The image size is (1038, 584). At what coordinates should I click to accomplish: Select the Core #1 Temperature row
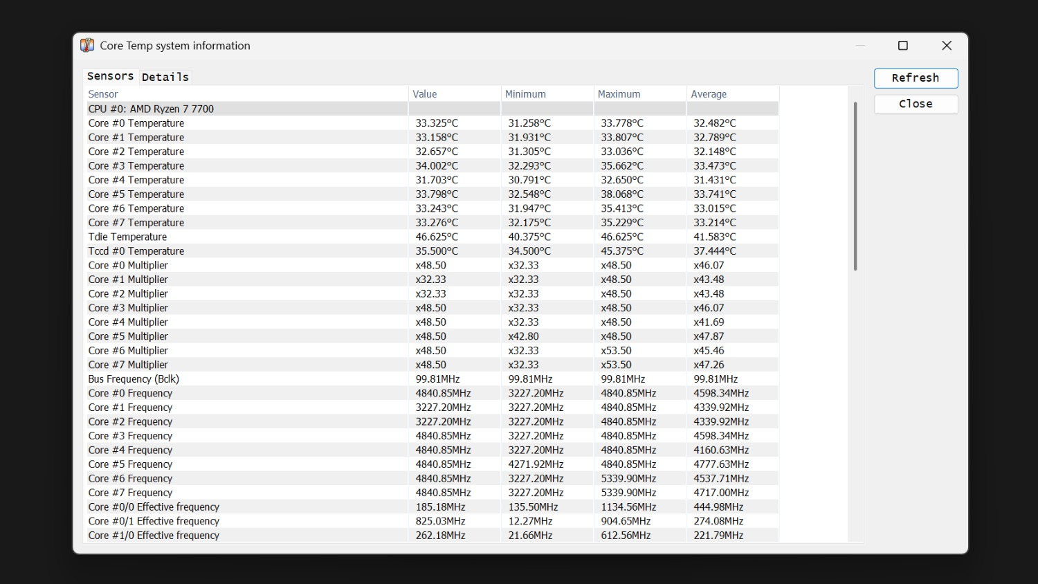(x=432, y=137)
